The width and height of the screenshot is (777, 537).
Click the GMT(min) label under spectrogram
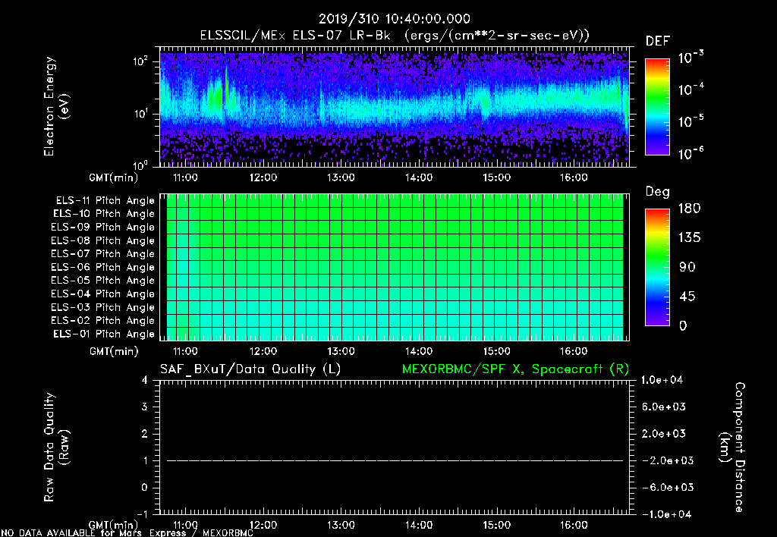coord(114,177)
